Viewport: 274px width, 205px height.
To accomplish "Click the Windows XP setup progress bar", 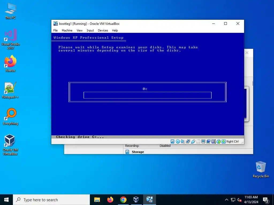I will point(147,95).
